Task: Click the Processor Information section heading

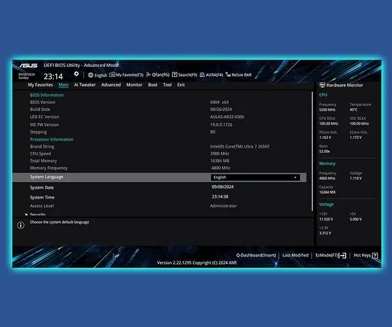Action: [x=52, y=140]
